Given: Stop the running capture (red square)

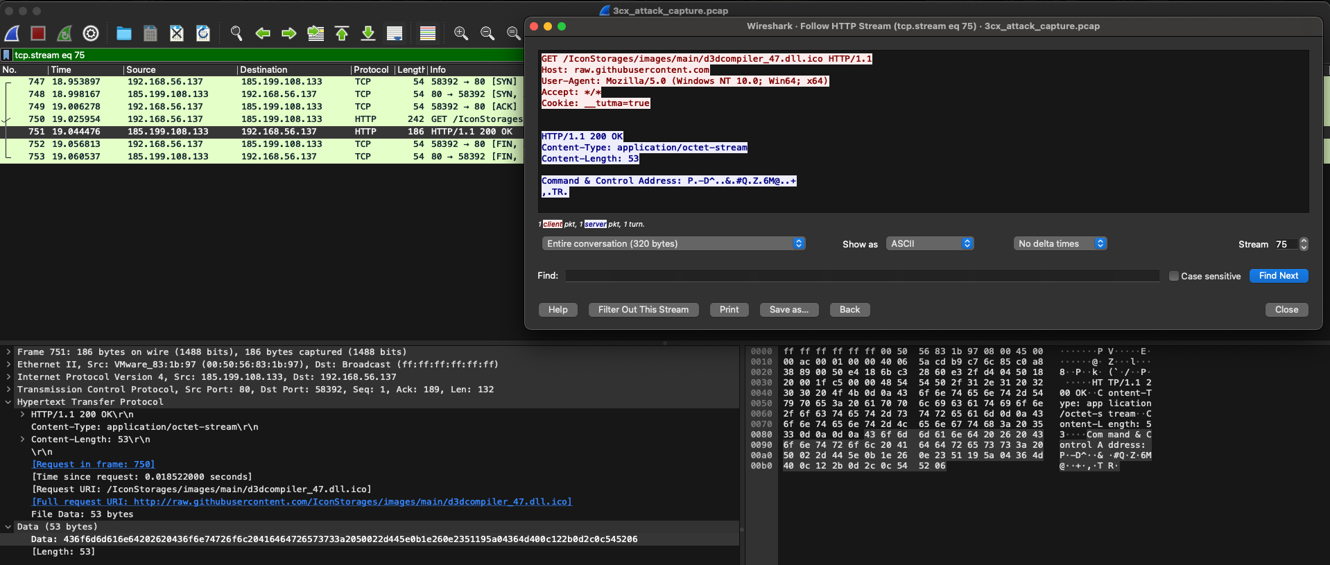Looking at the screenshot, I should click(x=38, y=33).
